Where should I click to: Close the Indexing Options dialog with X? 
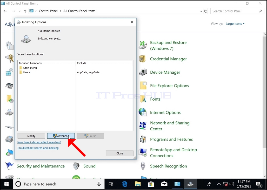click(x=132, y=22)
